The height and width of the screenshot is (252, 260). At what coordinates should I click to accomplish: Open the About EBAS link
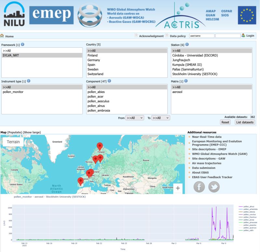click(x=200, y=173)
